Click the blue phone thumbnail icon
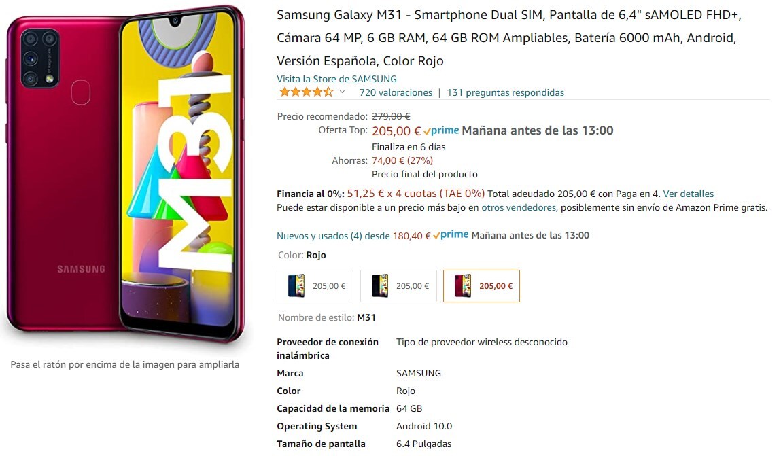The height and width of the screenshot is (456, 781). click(296, 285)
